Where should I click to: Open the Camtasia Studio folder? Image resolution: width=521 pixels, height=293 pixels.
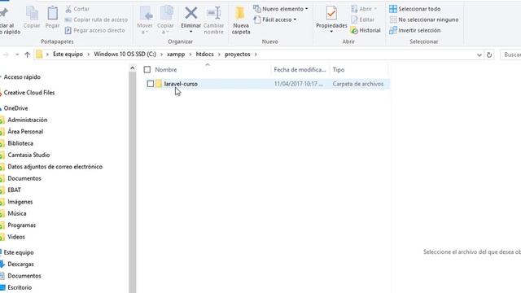click(x=28, y=155)
